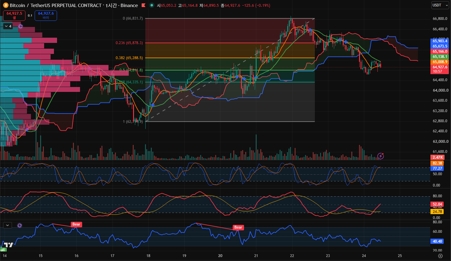Click the red flag icon beside Binance
The width and height of the screenshot is (451, 261).
[x=143, y=5]
